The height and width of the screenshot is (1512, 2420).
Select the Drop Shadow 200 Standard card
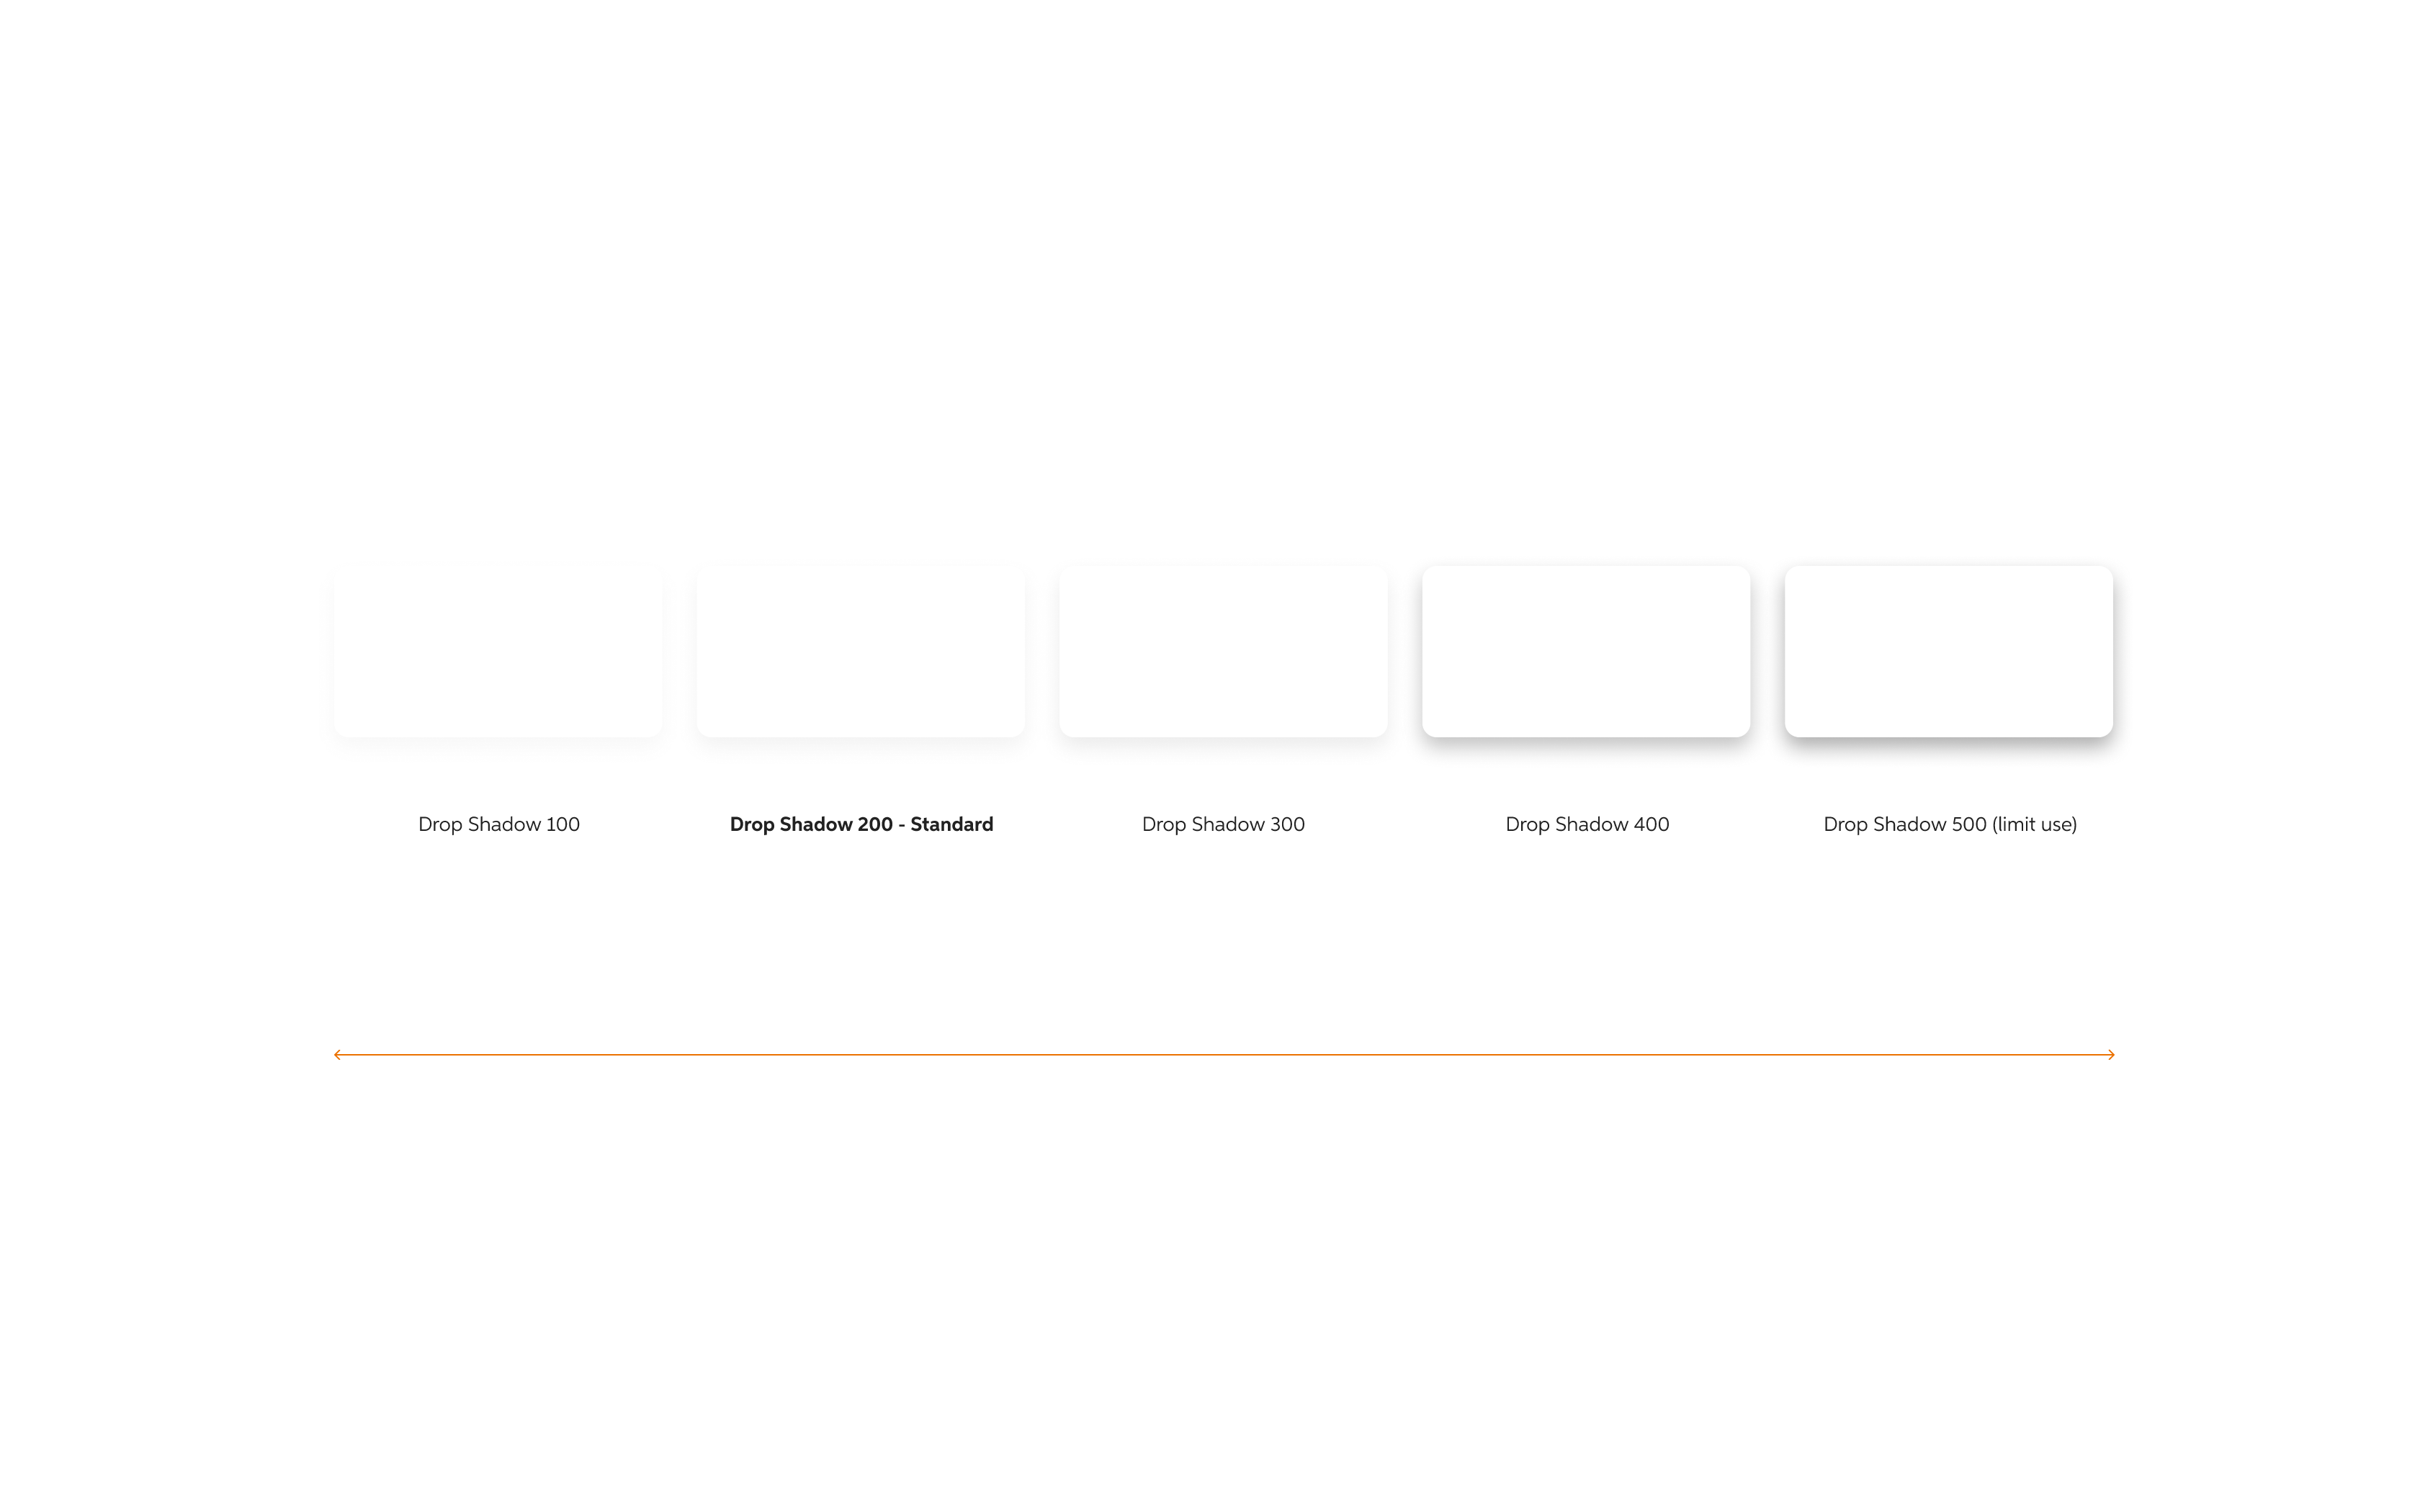(x=861, y=651)
